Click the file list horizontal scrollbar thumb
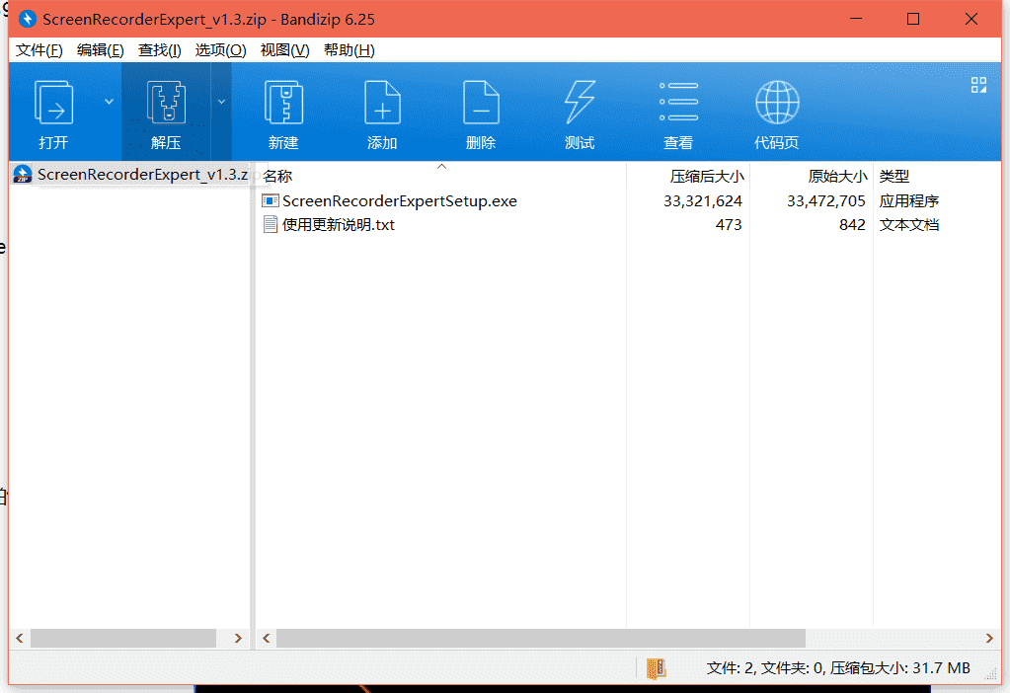The height and width of the screenshot is (693, 1010). (540, 639)
